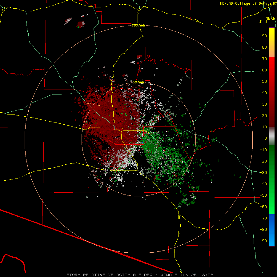Click the -70 value on the velocity scale
This screenshot has width=277, height=277.
pos(263,218)
